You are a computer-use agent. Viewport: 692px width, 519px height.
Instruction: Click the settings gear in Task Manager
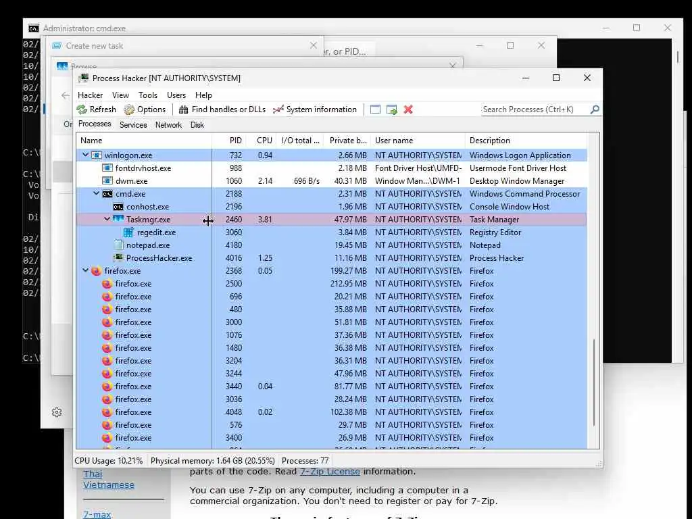[57, 412]
